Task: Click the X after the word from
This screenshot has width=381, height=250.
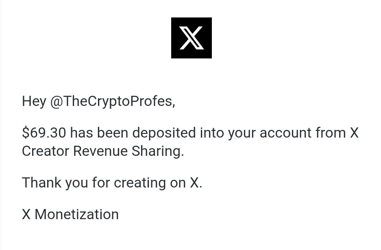Action: 354,133
